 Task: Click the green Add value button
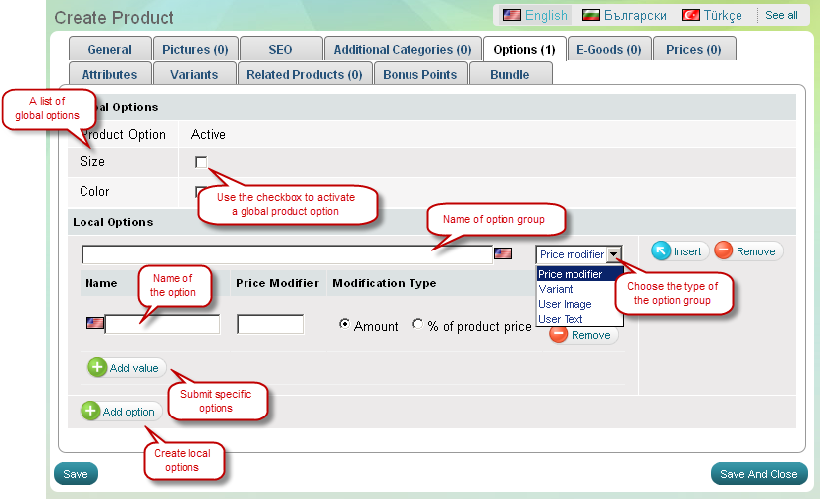tap(125, 368)
